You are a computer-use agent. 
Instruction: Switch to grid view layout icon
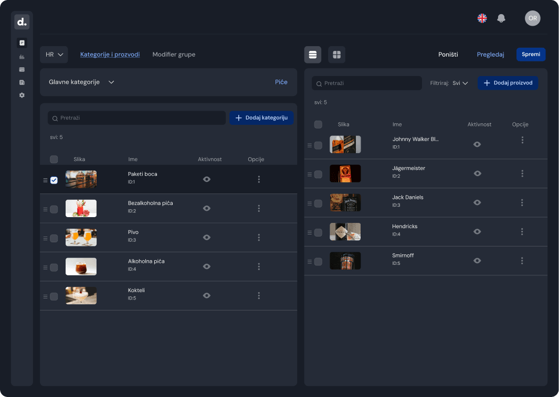point(336,55)
